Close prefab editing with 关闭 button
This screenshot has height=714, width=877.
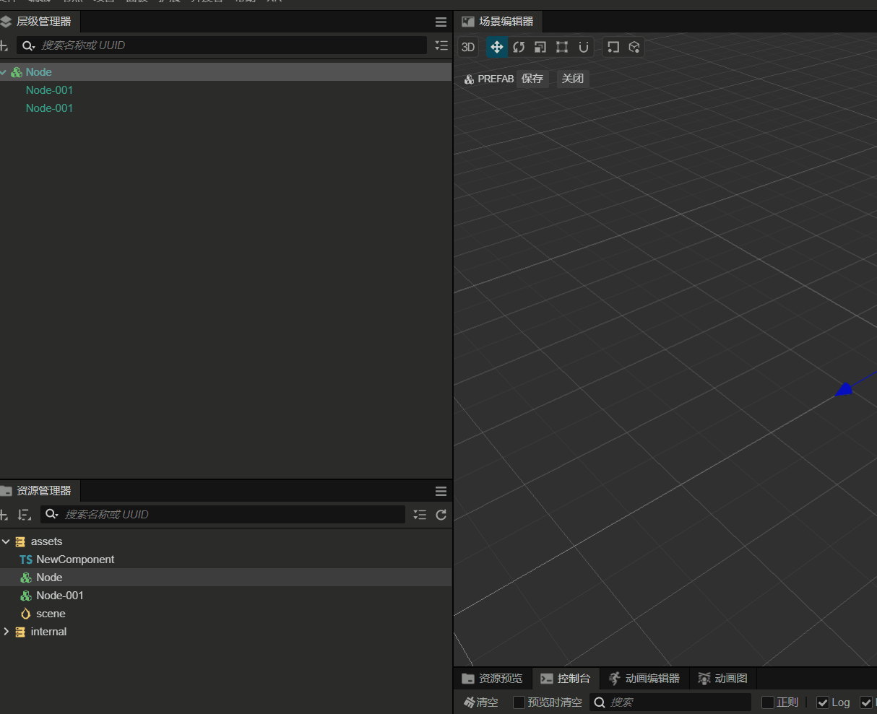point(573,79)
